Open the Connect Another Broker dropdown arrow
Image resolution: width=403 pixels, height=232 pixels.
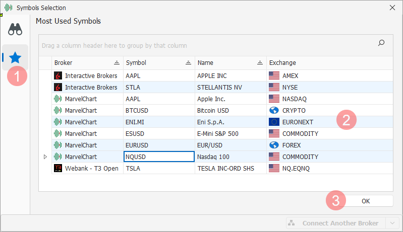392,223
